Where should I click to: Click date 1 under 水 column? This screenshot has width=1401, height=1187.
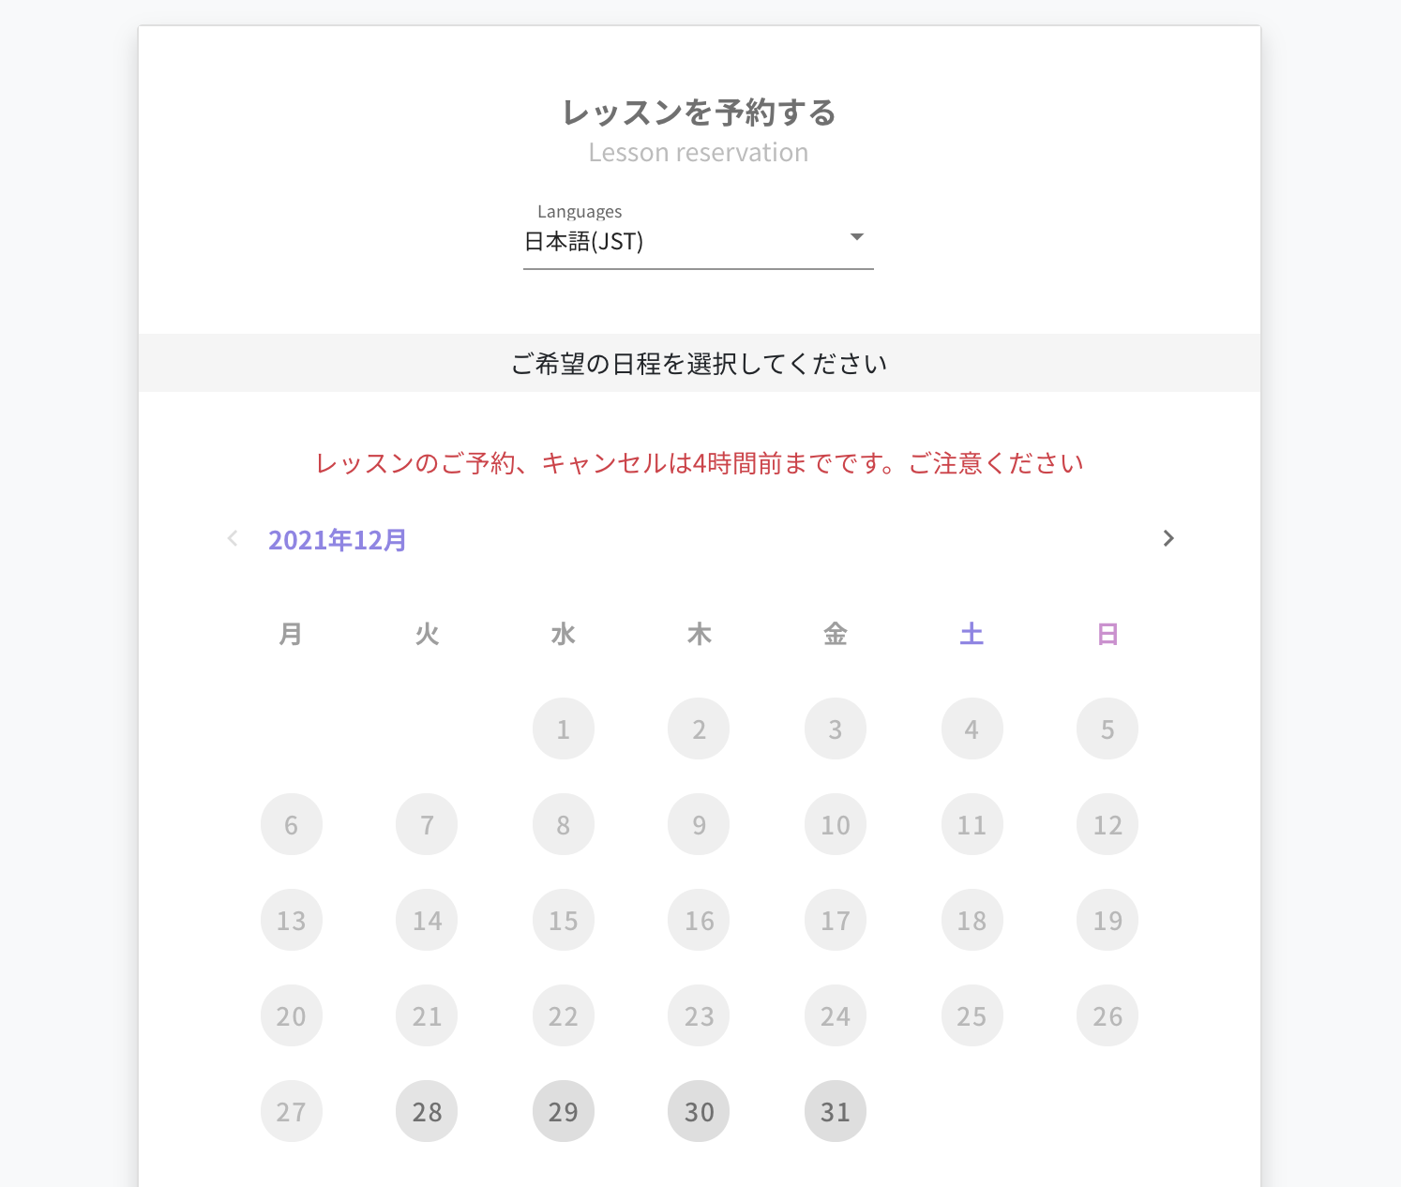point(563,729)
